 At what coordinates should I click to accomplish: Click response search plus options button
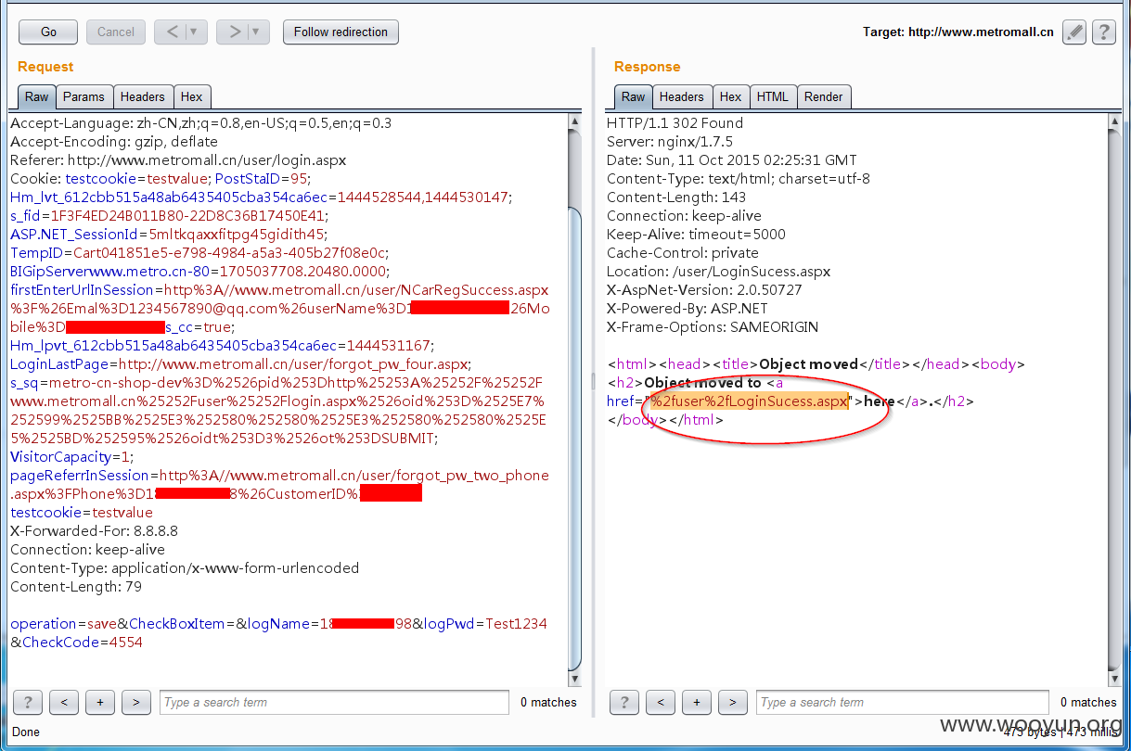click(x=696, y=703)
